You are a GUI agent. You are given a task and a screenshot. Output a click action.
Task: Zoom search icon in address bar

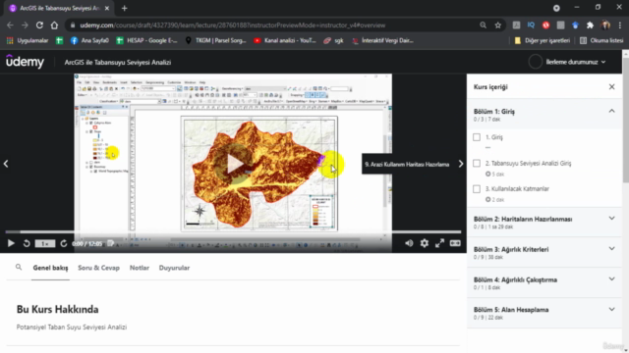coord(483,25)
